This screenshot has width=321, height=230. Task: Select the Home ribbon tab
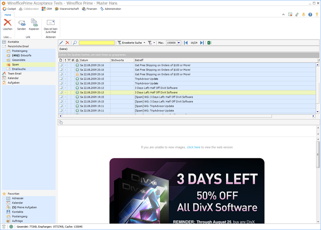(8, 15)
